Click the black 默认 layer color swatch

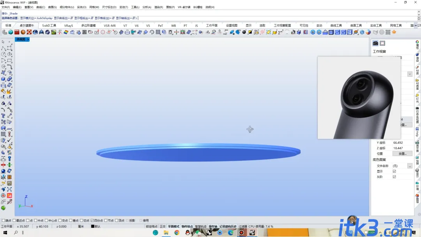tap(93, 226)
